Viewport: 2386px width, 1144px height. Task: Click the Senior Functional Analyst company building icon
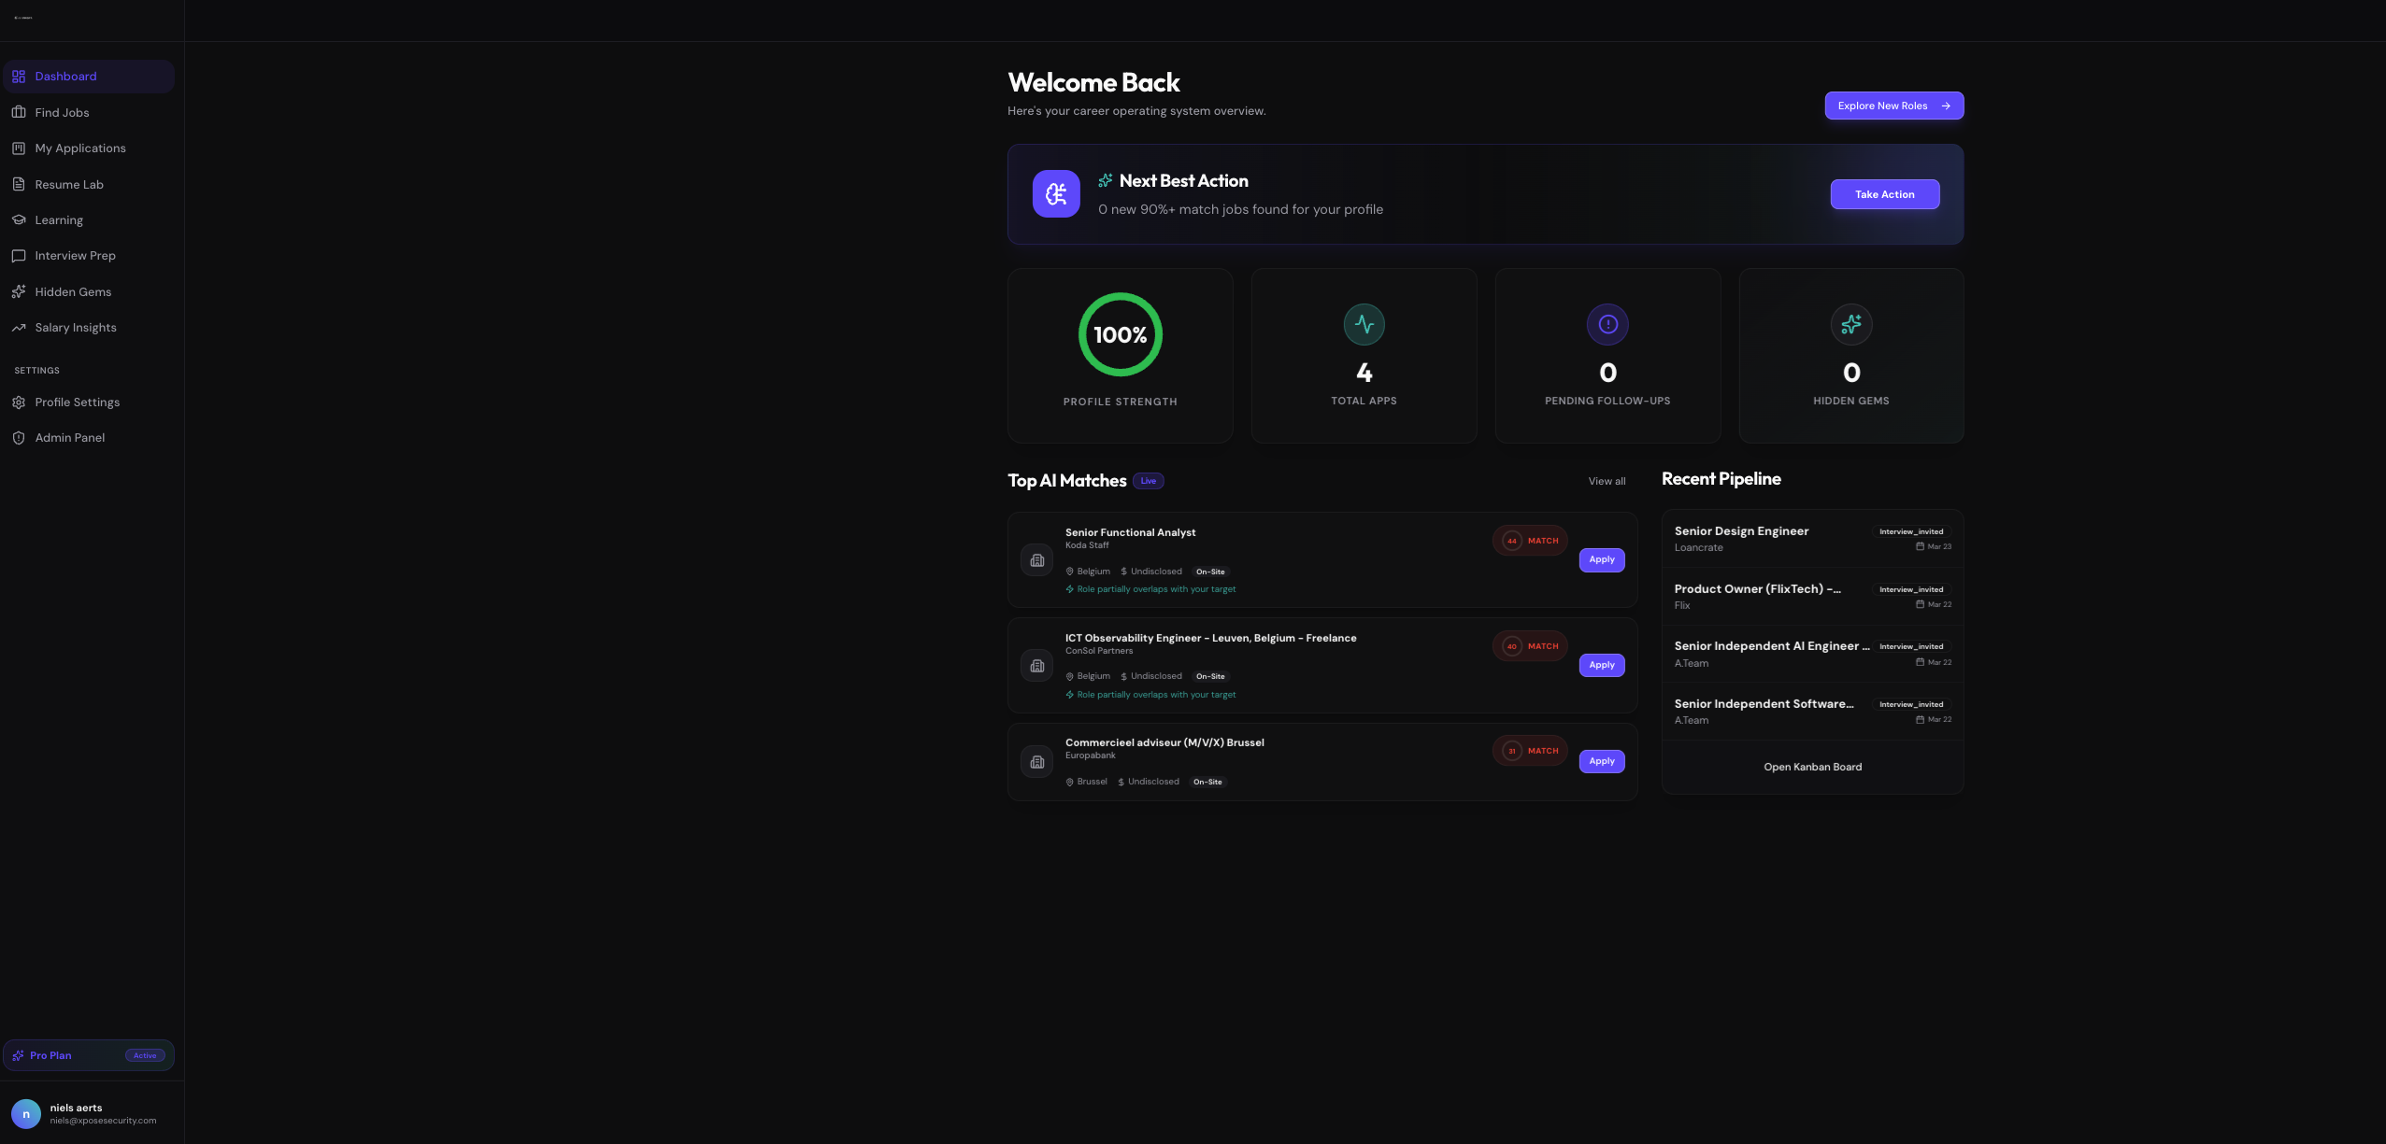(x=1036, y=560)
